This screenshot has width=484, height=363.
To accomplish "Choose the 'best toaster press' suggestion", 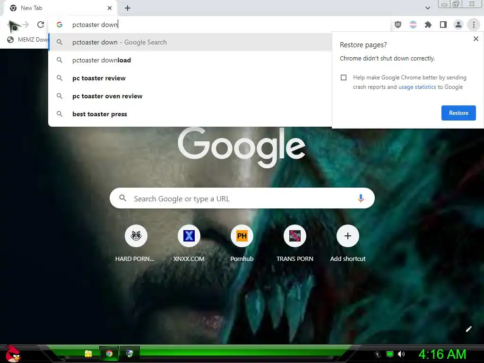I will [190, 114].
